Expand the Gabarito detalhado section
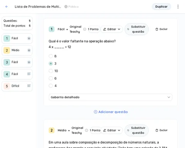 coord(111,97)
